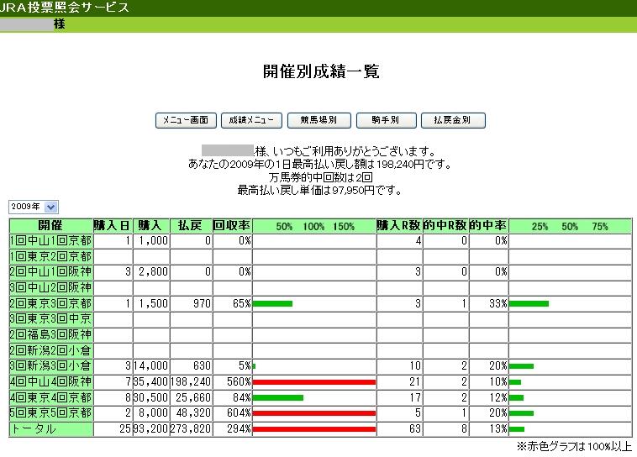Viewport: 637px width, 457px height.
Task: Select the 的中率 column header
Action: coord(488,225)
